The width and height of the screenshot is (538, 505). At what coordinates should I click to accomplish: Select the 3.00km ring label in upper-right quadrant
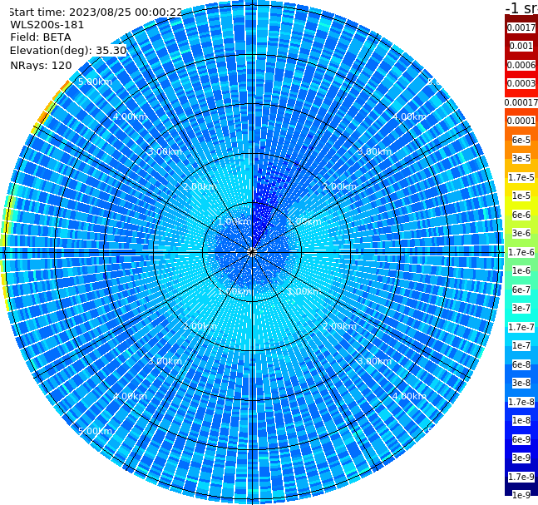374,151
